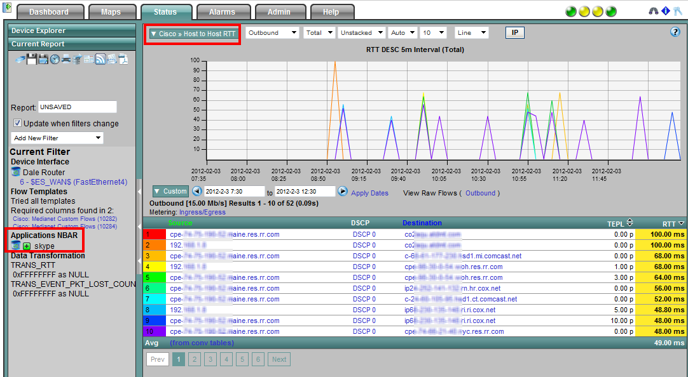Remove skype filter via trash bin icon

click(15, 246)
